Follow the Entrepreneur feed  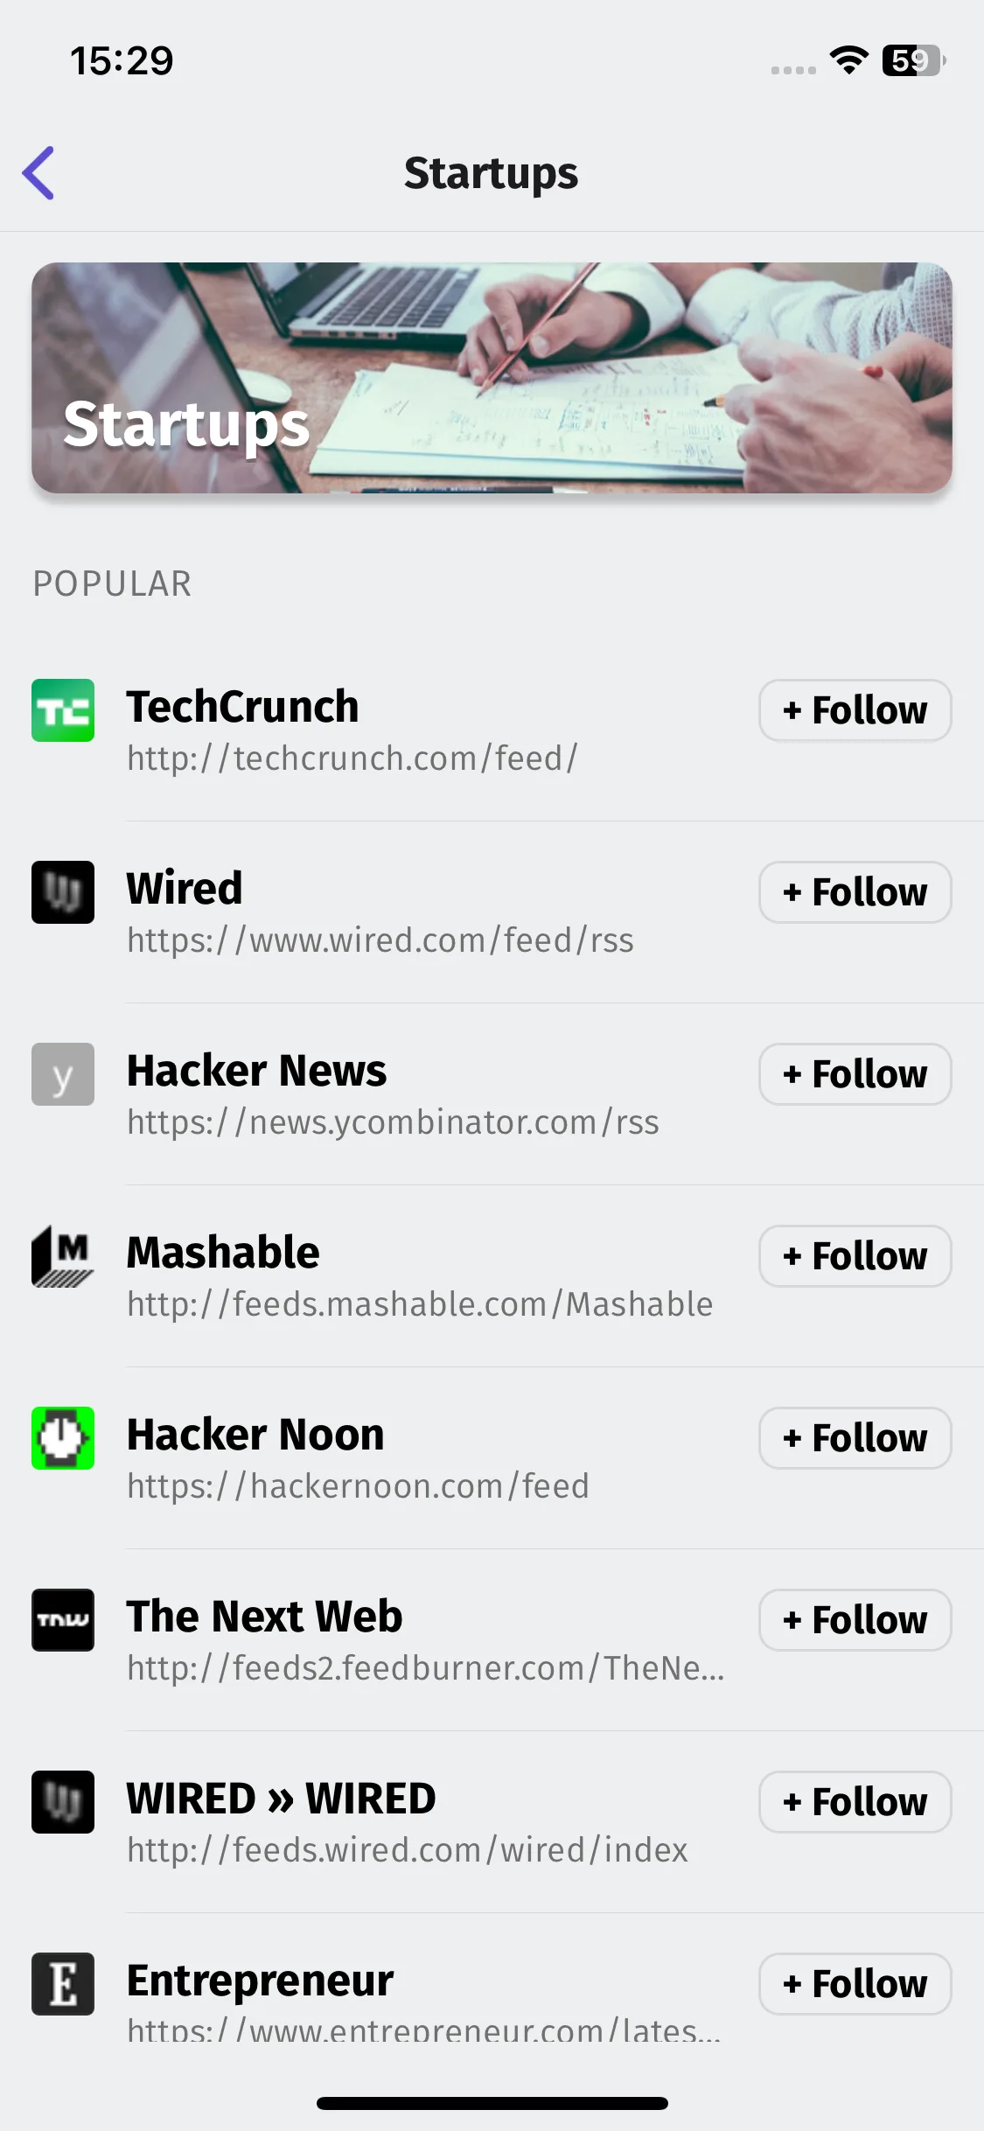tap(855, 1984)
